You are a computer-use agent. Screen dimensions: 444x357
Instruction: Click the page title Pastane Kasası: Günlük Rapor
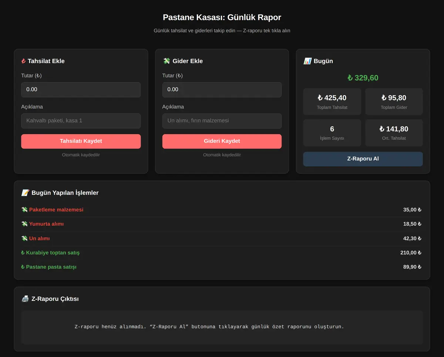pos(222,17)
